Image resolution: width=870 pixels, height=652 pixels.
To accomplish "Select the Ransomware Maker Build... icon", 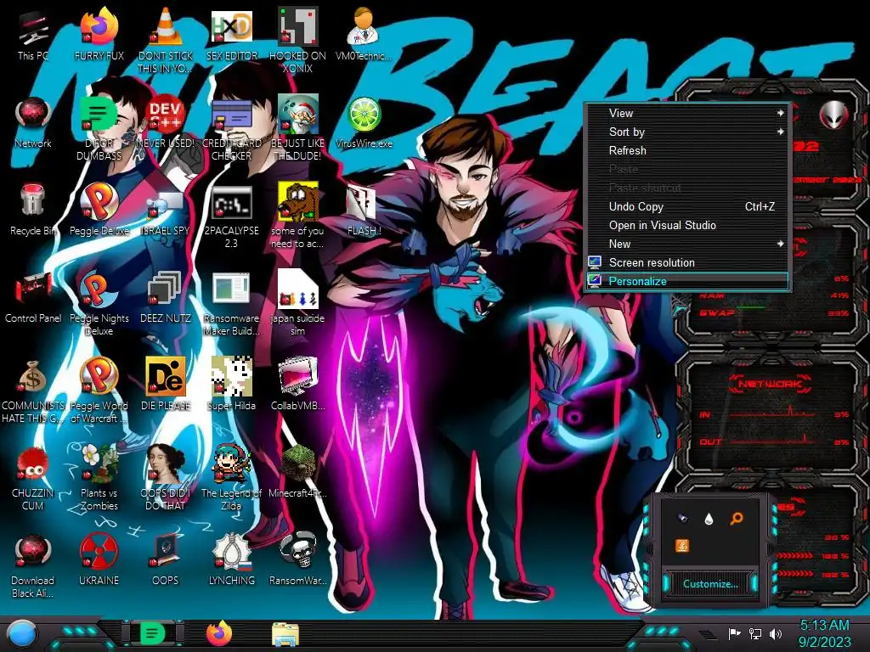I will pos(232,304).
